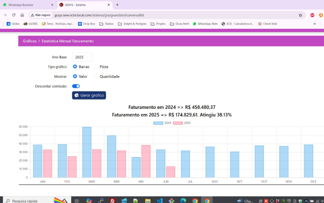Open FileZilla from the taskbar
Image resolution: width=324 pixels, height=203 pixels.
[113, 201]
